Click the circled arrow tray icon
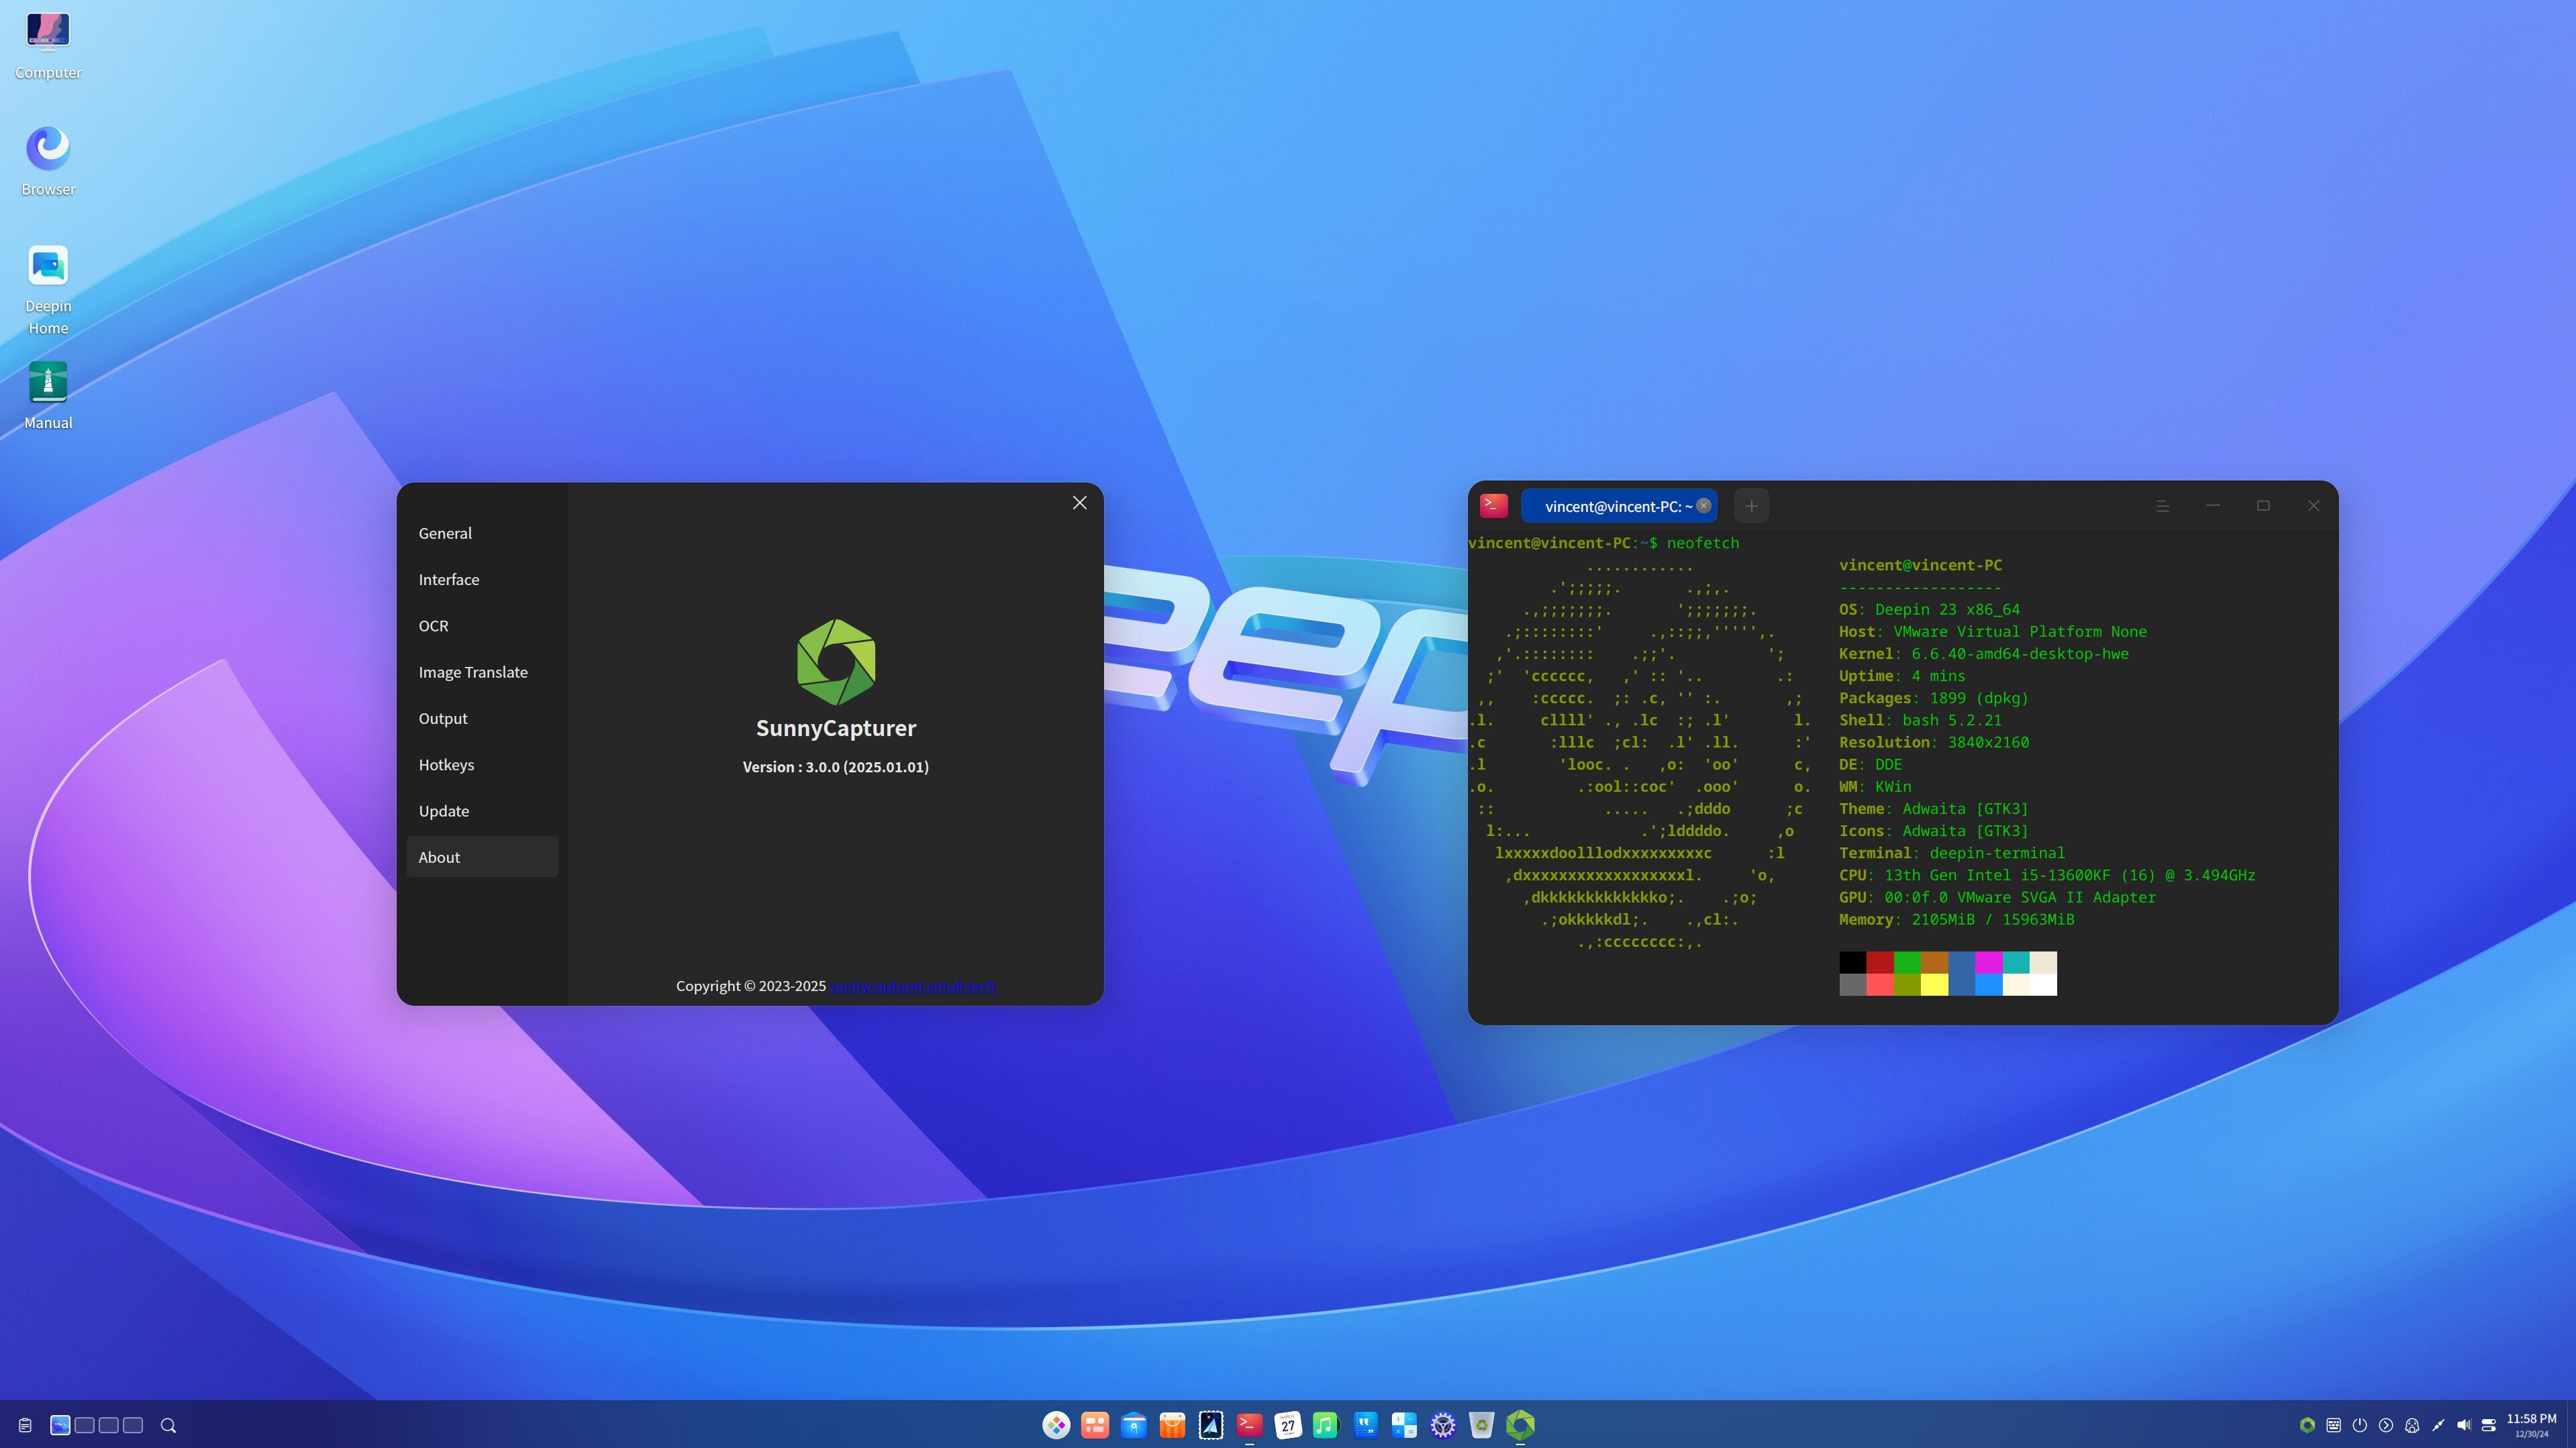The height and width of the screenshot is (1448, 2576). (2386, 1425)
